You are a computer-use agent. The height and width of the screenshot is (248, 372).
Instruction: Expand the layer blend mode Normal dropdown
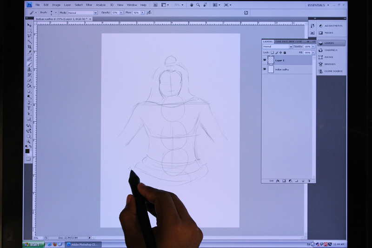(278, 47)
